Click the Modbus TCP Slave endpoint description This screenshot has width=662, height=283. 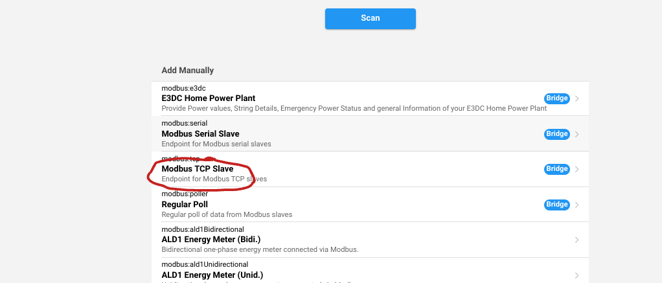click(214, 179)
